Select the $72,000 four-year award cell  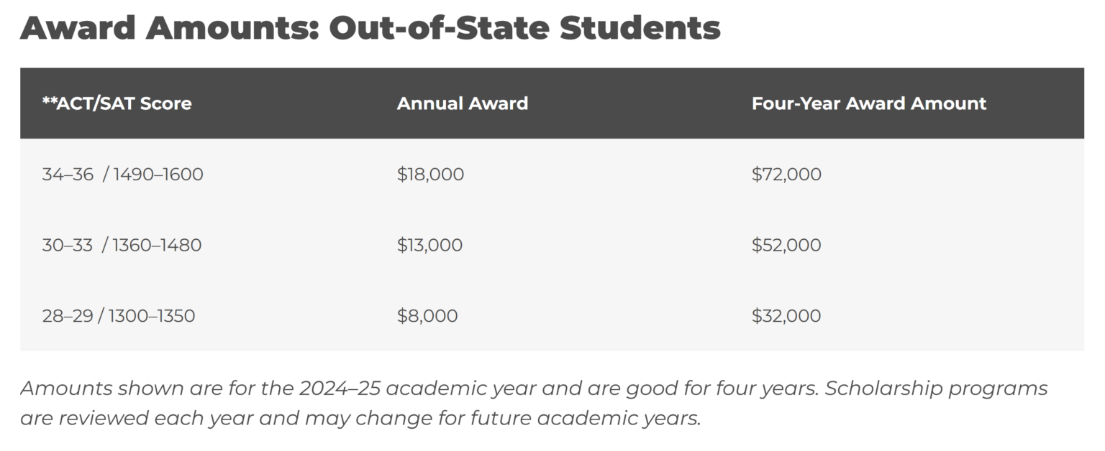[786, 175]
